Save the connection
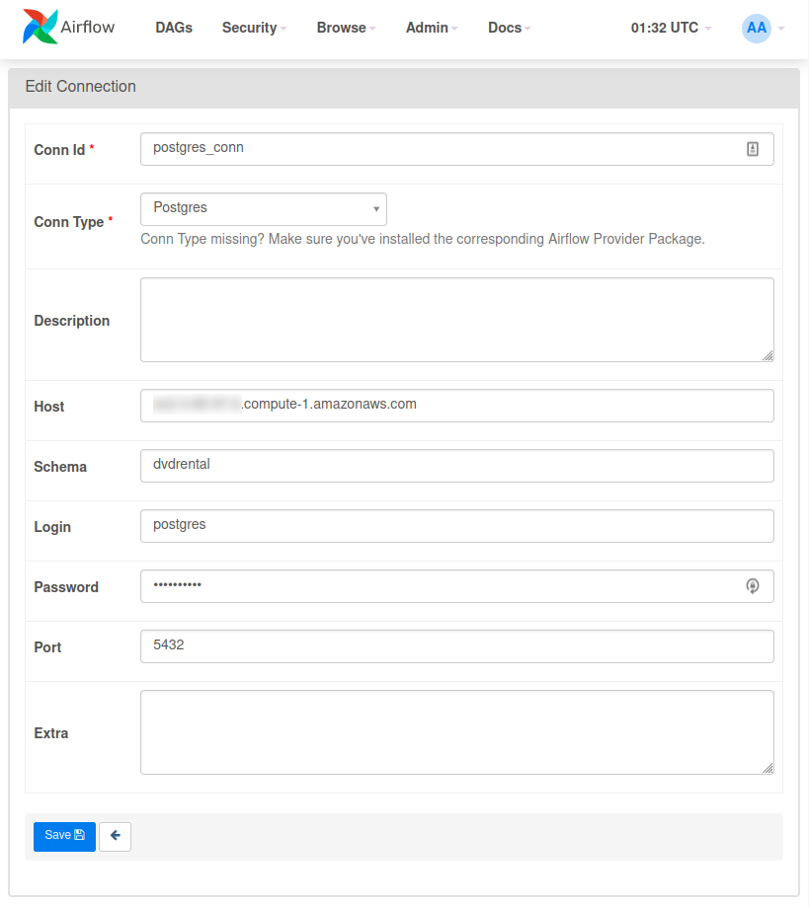Screen dimensions: 809x907 tap(64, 836)
